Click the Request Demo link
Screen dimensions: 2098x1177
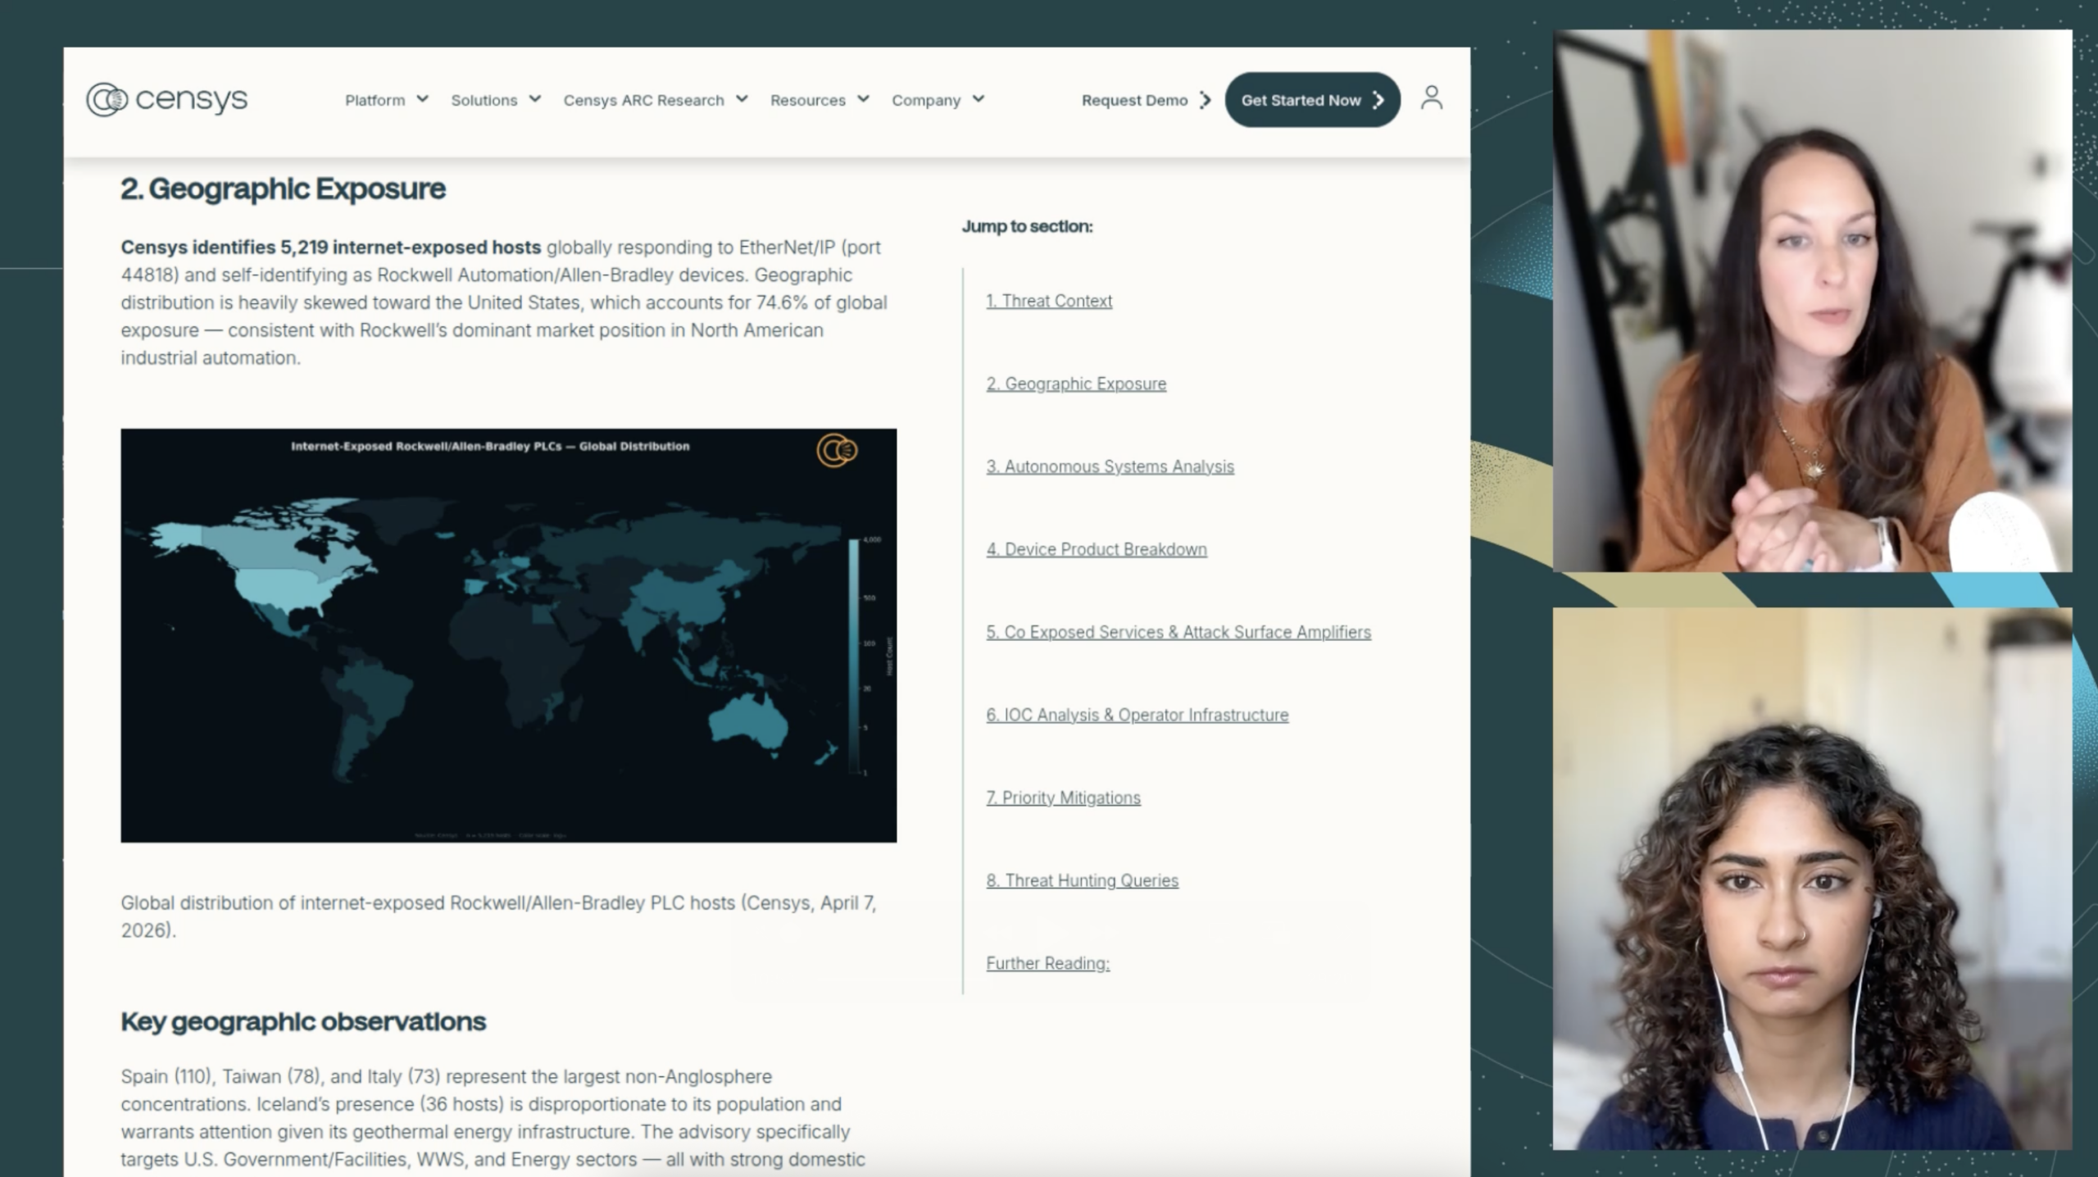(x=1135, y=100)
